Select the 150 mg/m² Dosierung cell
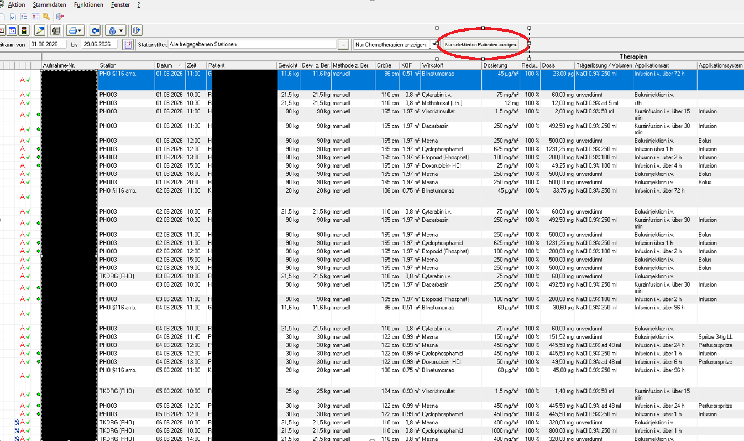This screenshot has width=744, height=441. [x=501, y=336]
